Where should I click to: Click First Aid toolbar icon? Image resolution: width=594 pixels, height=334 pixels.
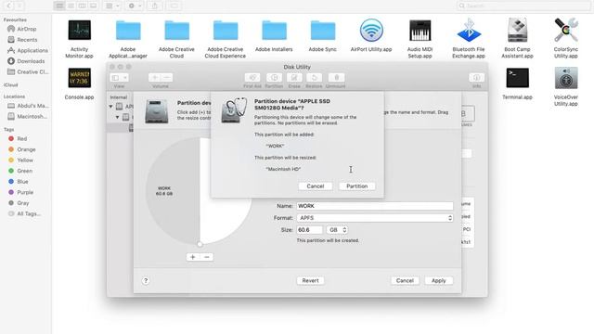point(252,78)
